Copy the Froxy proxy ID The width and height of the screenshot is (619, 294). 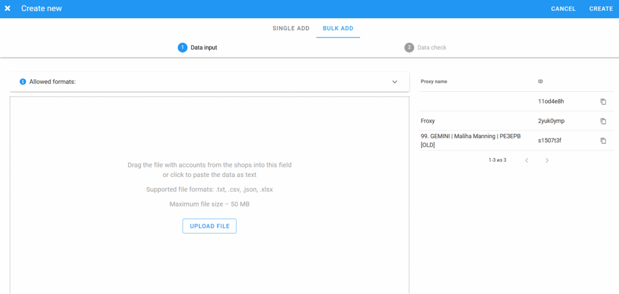pos(603,121)
